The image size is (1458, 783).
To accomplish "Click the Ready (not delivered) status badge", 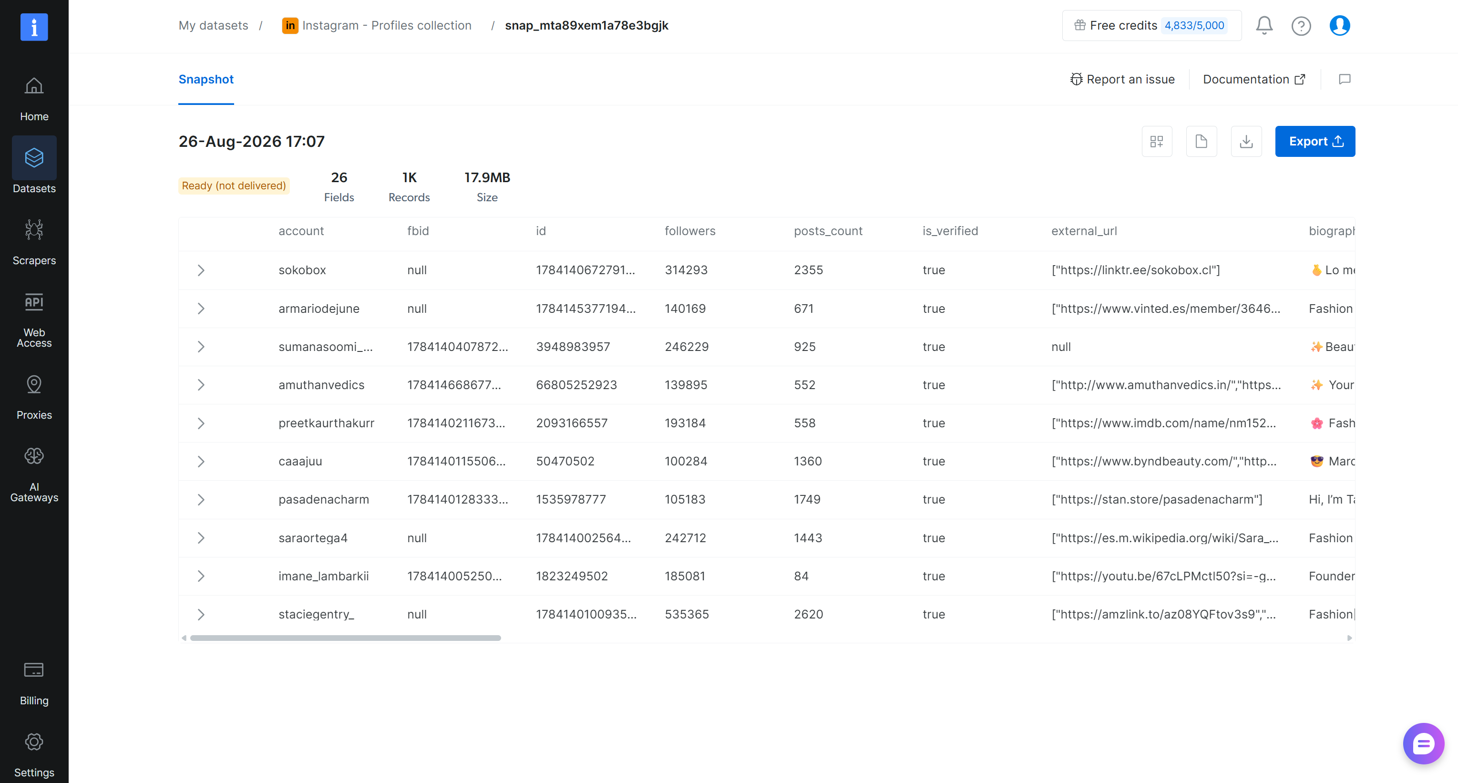I will (x=234, y=185).
